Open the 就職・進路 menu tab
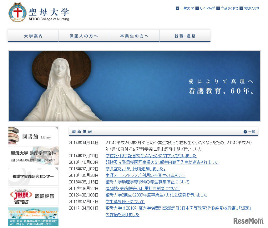The height and width of the screenshot is (228, 268). coord(185,36)
